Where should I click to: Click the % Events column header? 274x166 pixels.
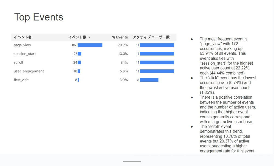click(x=120, y=37)
